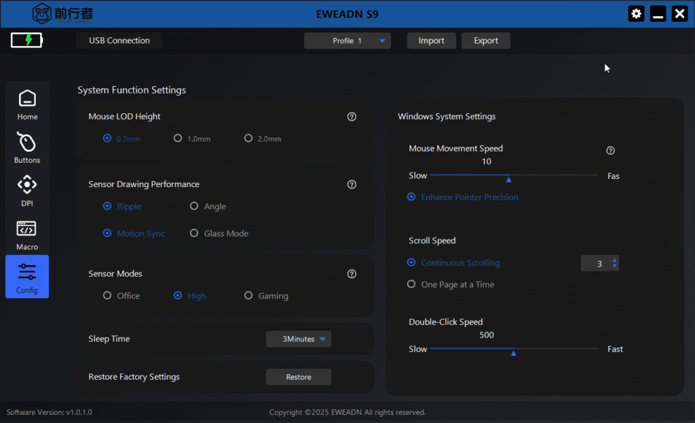Show help for Sensor Modes
The width and height of the screenshot is (695, 423).
(x=352, y=274)
